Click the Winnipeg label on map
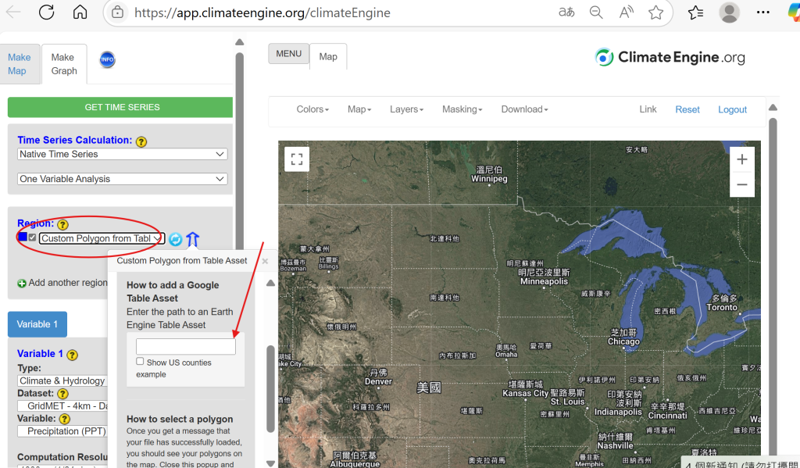The image size is (800, 468). [x=489, y=179]
